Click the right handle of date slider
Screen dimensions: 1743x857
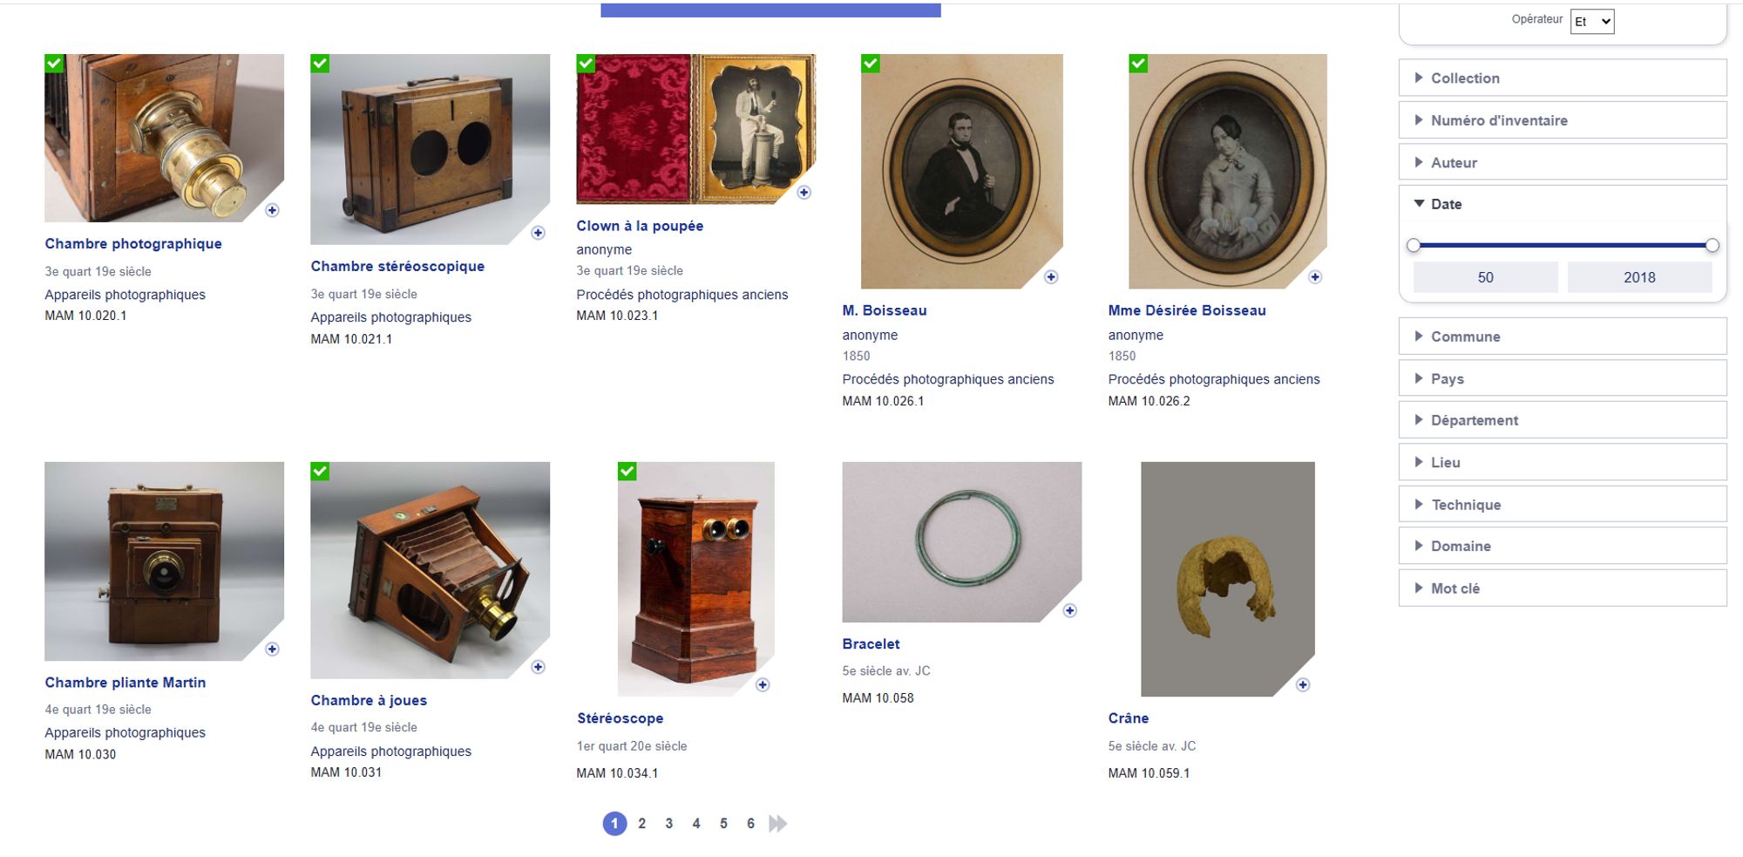pos(1712,246)
